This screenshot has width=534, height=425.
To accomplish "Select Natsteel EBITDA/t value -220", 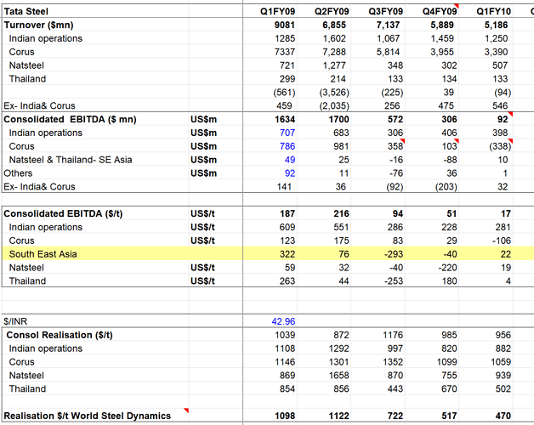I will point(447,268).
